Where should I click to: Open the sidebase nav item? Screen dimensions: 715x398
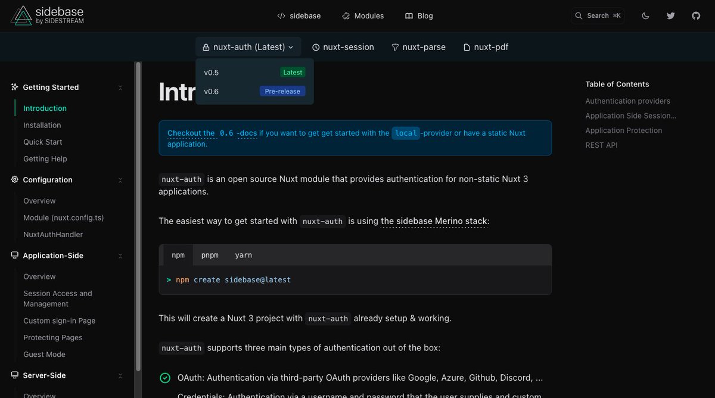point(299,16)
